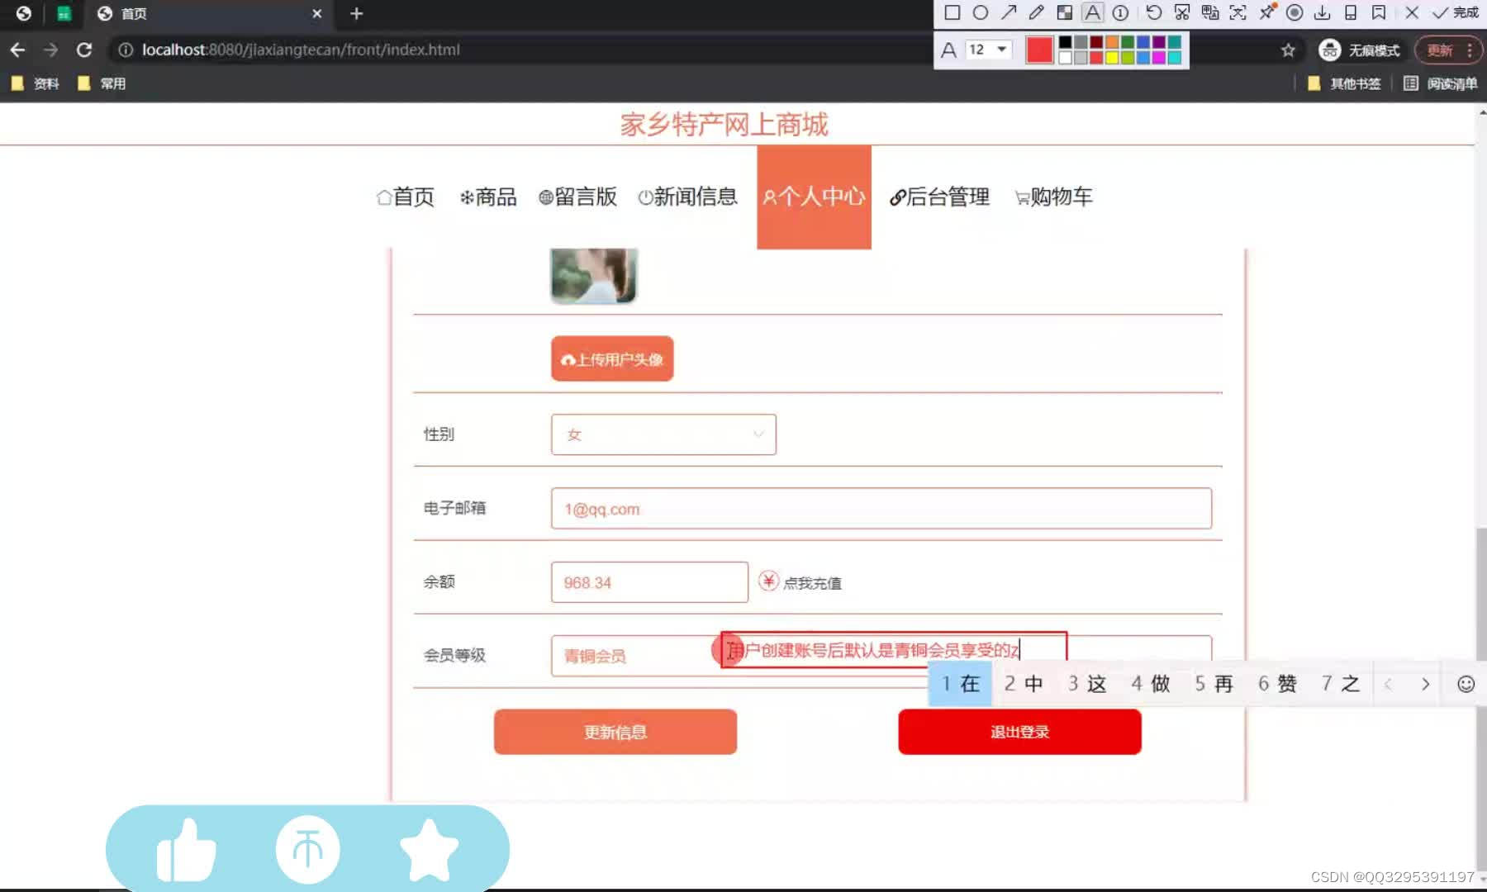Image resolution: width=1487 pixels, height=892 pixels.
Task: Pick the dark green color swatch
Action: 1128,42
